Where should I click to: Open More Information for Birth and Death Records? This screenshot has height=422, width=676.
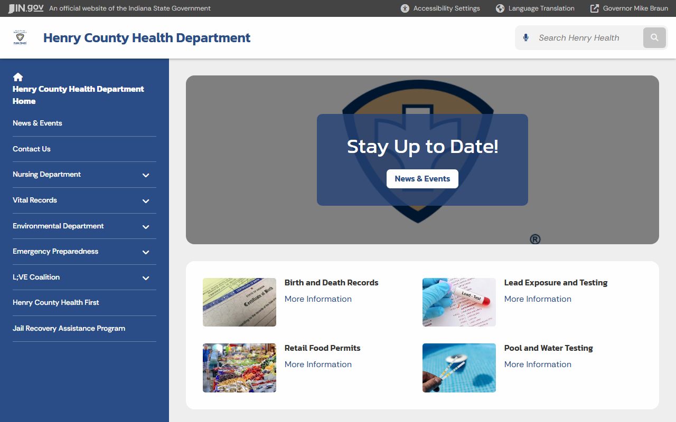click(318, 299)
